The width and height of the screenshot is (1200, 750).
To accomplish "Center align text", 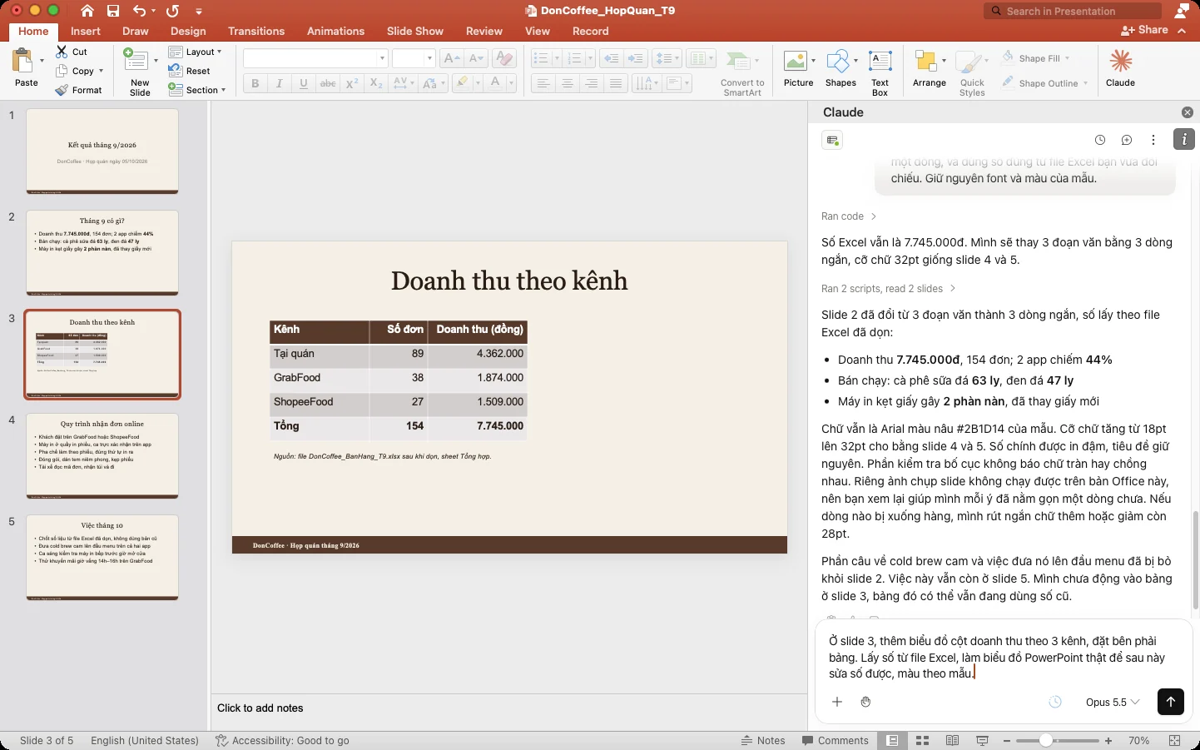I will (x=568, y=83).
